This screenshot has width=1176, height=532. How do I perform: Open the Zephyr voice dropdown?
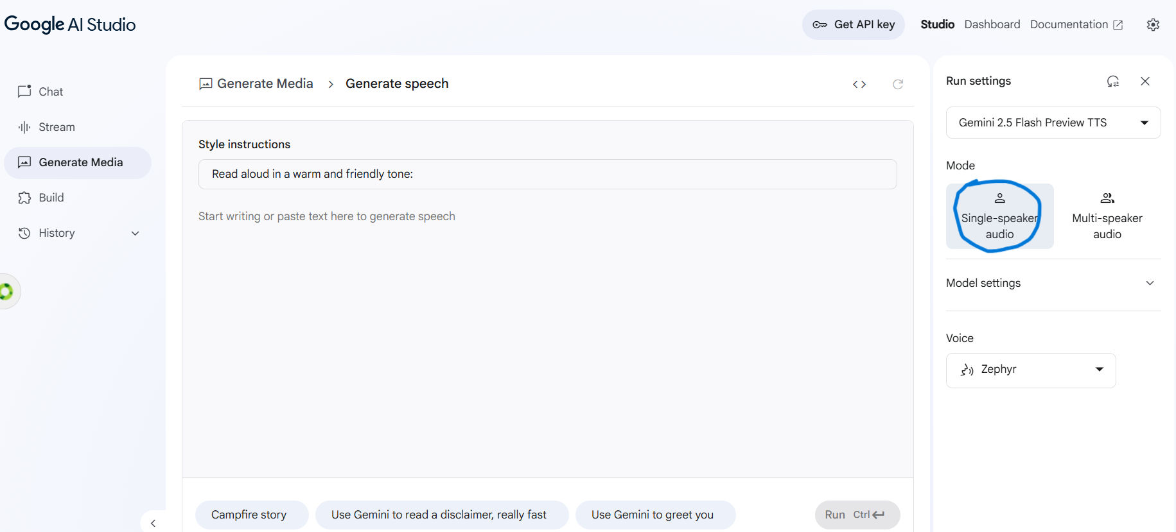coord(1030,370)
